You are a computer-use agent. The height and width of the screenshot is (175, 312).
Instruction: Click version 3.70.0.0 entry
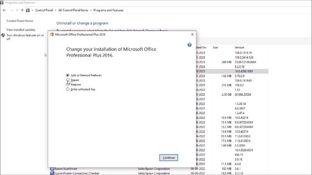[239, 76]
